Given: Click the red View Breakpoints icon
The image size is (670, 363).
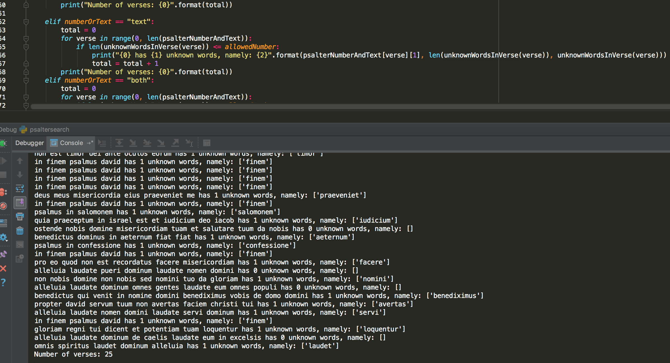Looking at the screenshot, I should coord(3,192).
